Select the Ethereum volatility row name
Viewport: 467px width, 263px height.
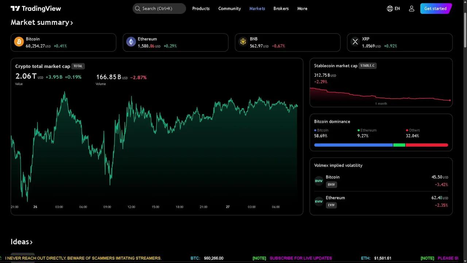(x=335, y=198)
